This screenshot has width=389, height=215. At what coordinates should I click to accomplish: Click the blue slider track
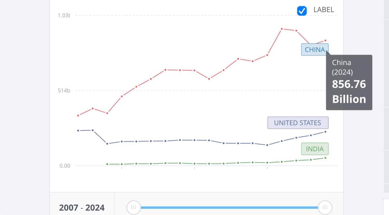coord(229,207)
